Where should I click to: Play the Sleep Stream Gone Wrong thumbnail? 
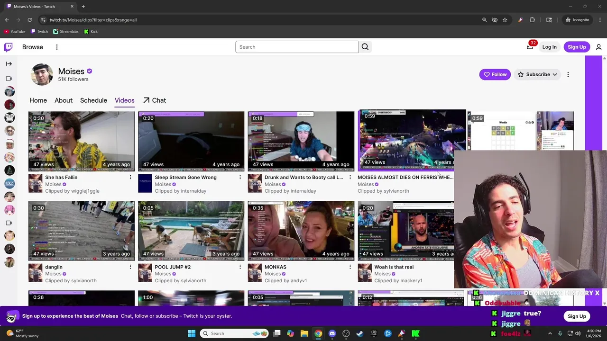click(x=191, y=141)
